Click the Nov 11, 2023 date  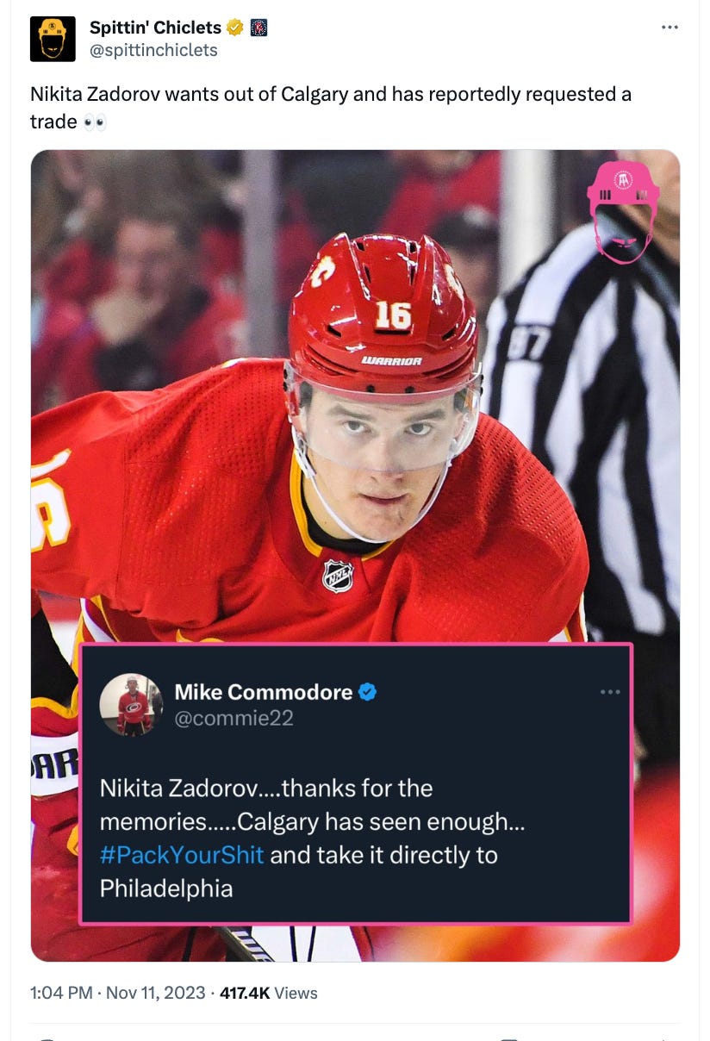(158, 993)
